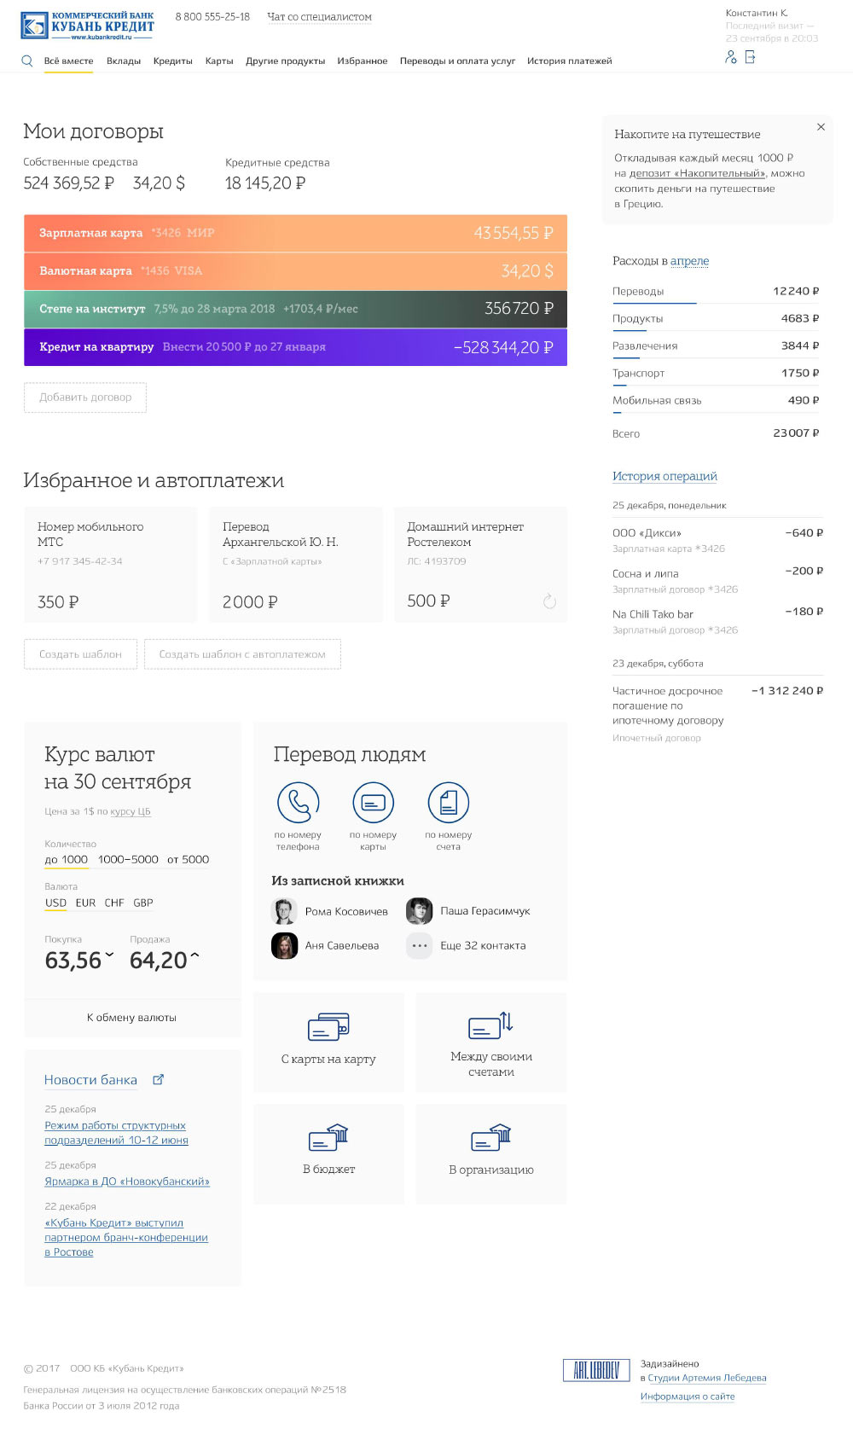Viewport: 853px width, 1440px height.
Task: Open the История операций link
Action: 664,476
